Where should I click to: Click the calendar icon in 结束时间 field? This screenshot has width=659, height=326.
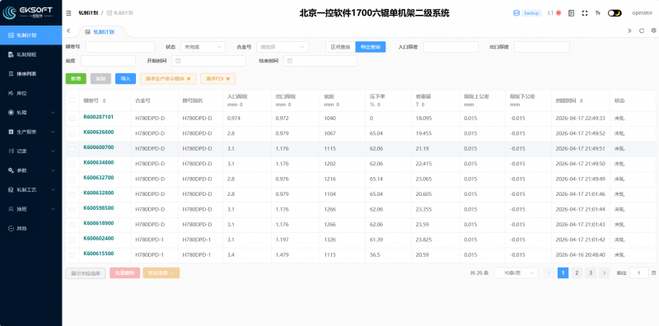point(290,61)
